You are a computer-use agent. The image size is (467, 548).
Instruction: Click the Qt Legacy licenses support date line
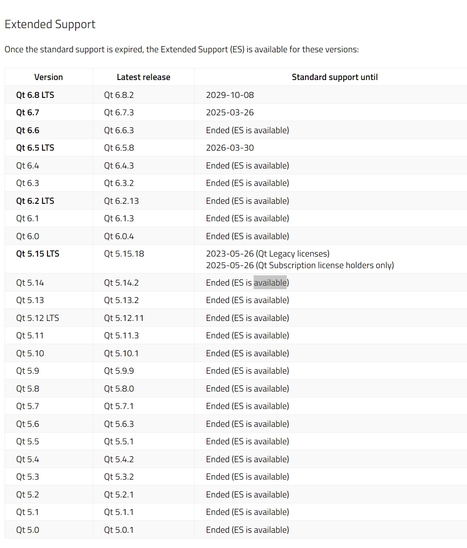pos(267,254)
